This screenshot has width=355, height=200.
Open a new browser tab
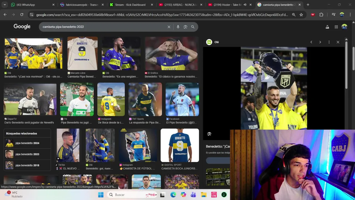pos(308,5)
